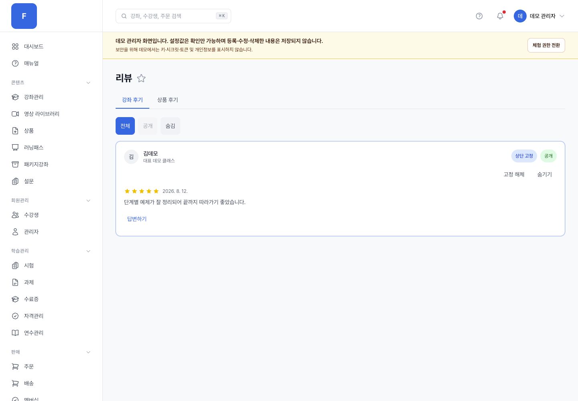Viewport: 578px width, 401px height.
Task: Click the notification bell icon
Action: [x=500, y=16]
